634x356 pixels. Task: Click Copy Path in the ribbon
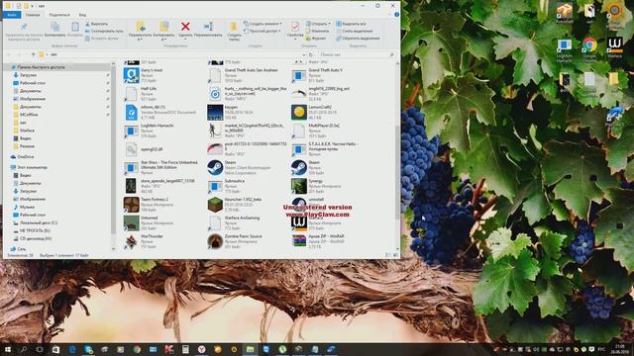tap(104, 31)
